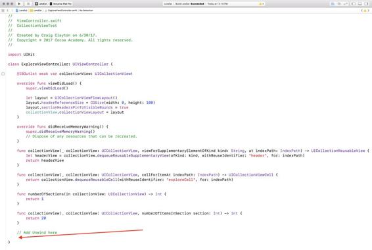Click 'collectionViewLayout' property text
The image size is (372, 250).
pyautogui.click(x=81, y=113)
